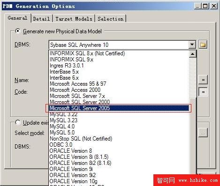Click the equals button beside Code field
This screenshot has width=220, height=186.
click(x=203, y=92)
